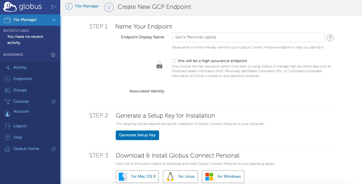Image resolution: width=362 pixels, height=184 pixels.
Task: Select Logout in sidebar
Action: pyautogui.click(x=20, y=126)
